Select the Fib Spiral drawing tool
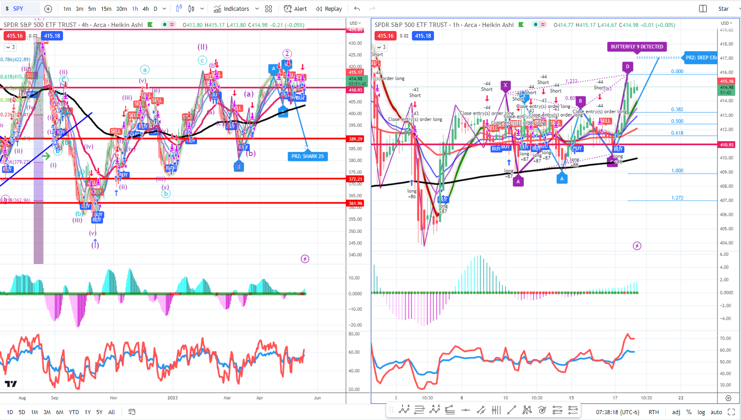Image resolution: width=741 pixels, height=420 pixels. 542,410
